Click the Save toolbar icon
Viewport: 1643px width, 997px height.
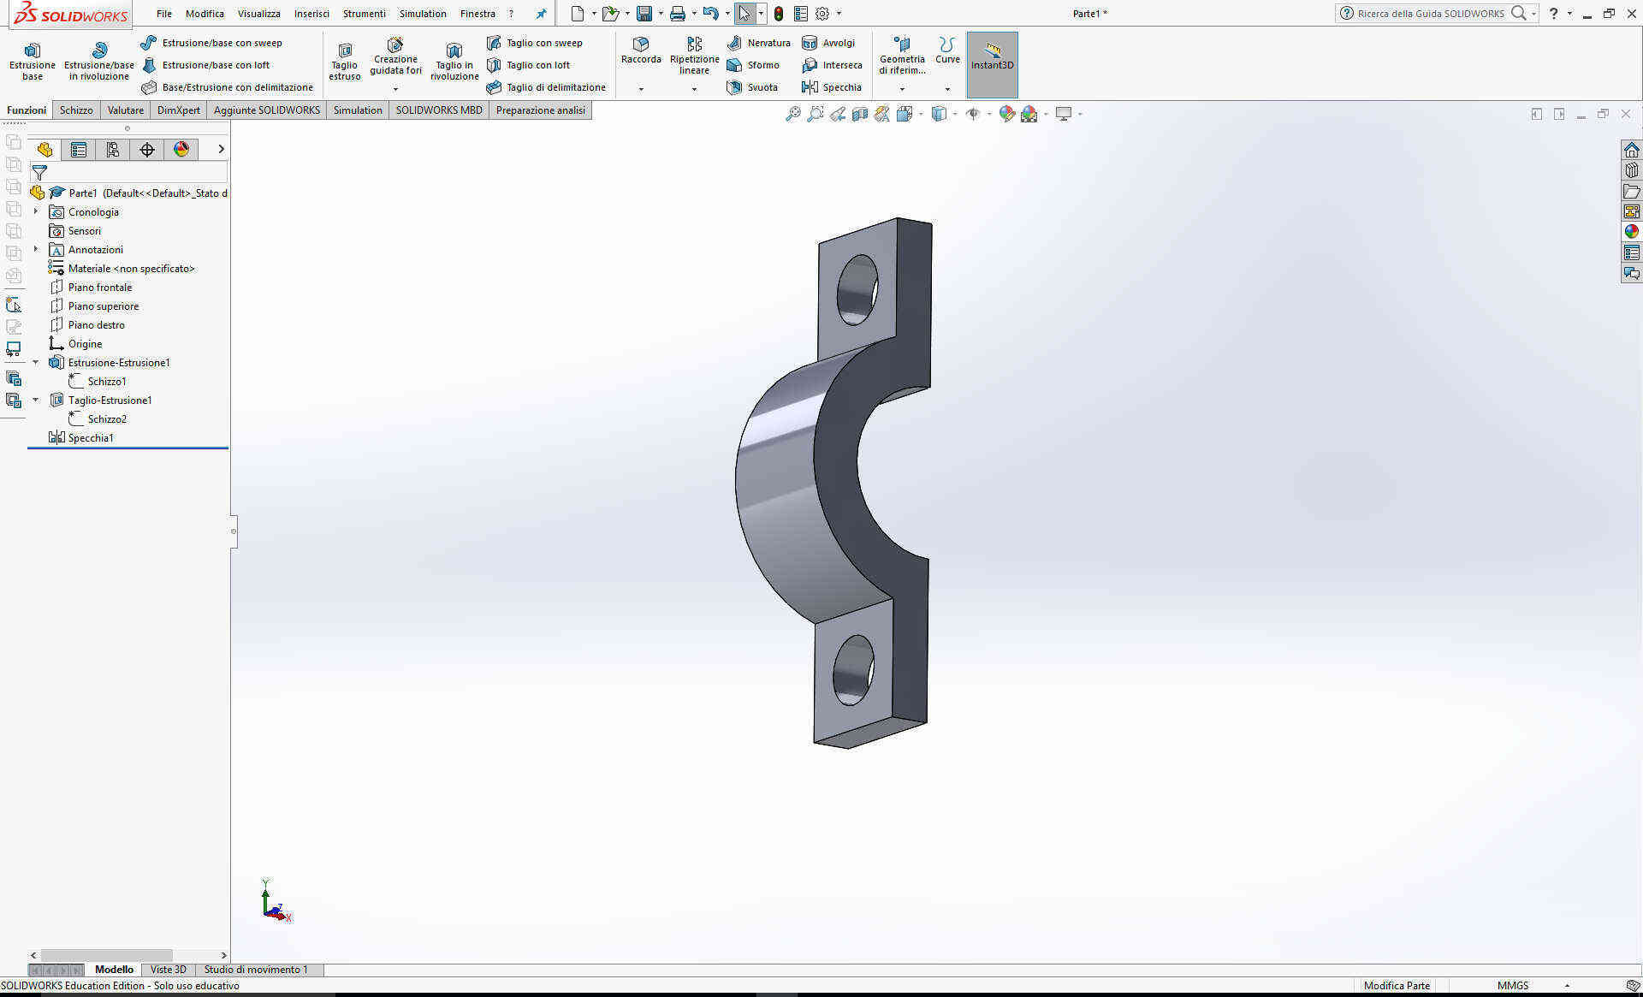pyautogui.click(x=644, y=14)
